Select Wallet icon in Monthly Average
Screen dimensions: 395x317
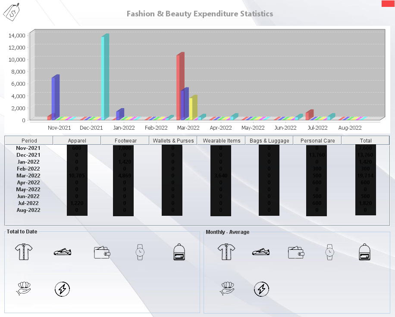tap(296, 252)
